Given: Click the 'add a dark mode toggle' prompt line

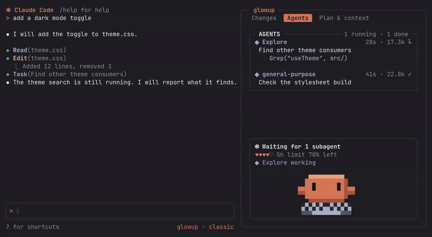Looking at the screenshot, I should coord(52,18).
